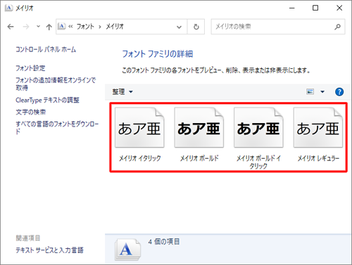Viewport: 352px width, 265px height.
Task: Click the 4 個の項目 status text
Action: [x=164, y=242]
